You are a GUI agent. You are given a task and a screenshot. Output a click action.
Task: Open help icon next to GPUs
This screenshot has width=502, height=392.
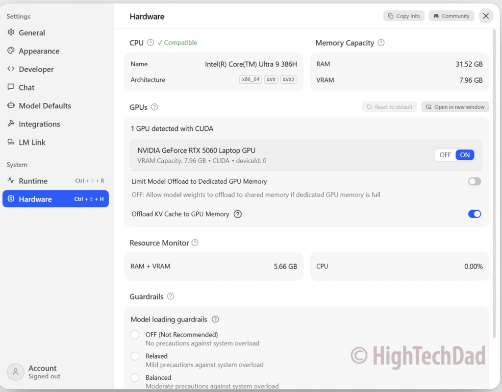[154, 107]
